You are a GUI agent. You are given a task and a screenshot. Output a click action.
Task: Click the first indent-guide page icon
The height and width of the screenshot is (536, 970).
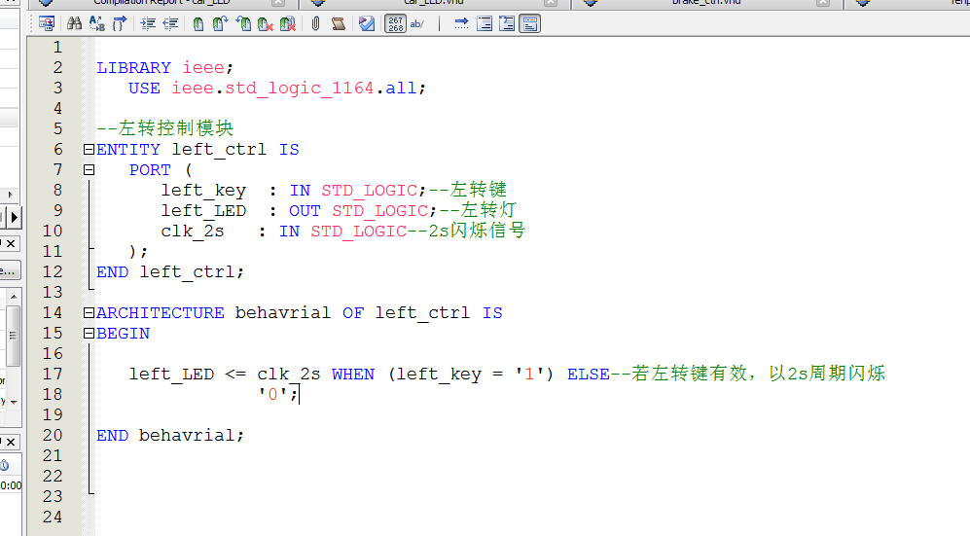(485, 23)
